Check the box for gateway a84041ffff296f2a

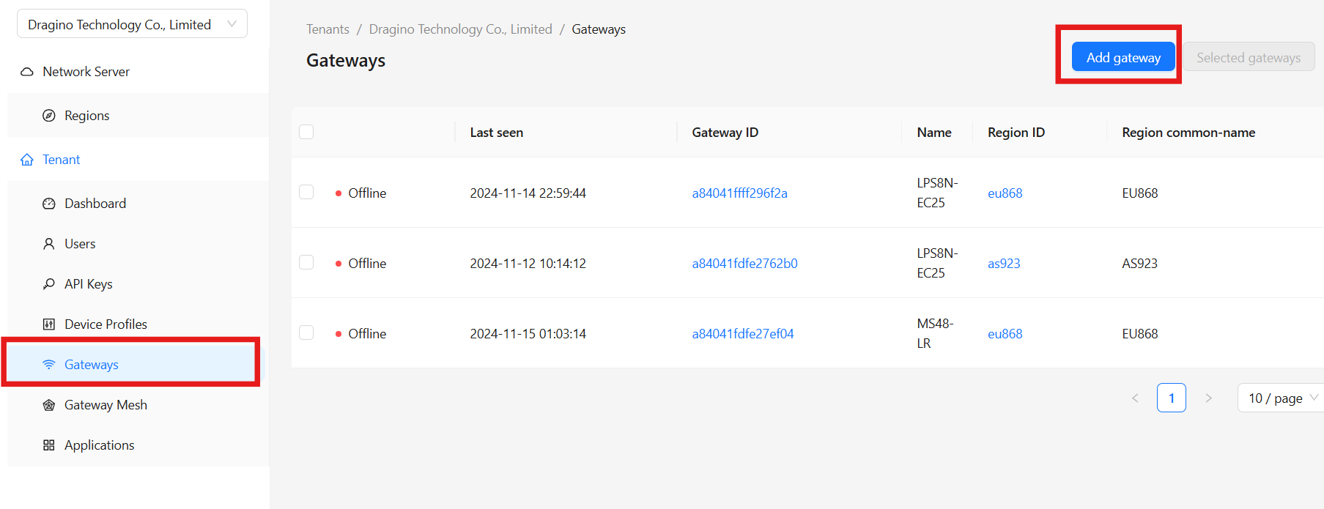pos(306,192)
